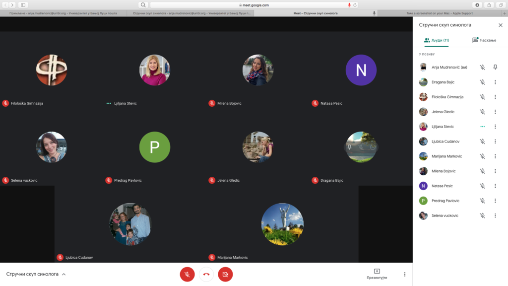
Task: Close the Стручни скуп синолога side panel
Action: point(500,25)
